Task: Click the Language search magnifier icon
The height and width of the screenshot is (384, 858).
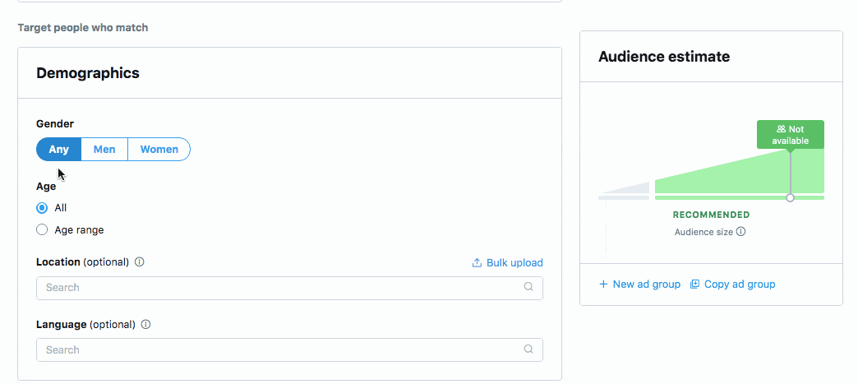Action: click(x=528, y=349)
